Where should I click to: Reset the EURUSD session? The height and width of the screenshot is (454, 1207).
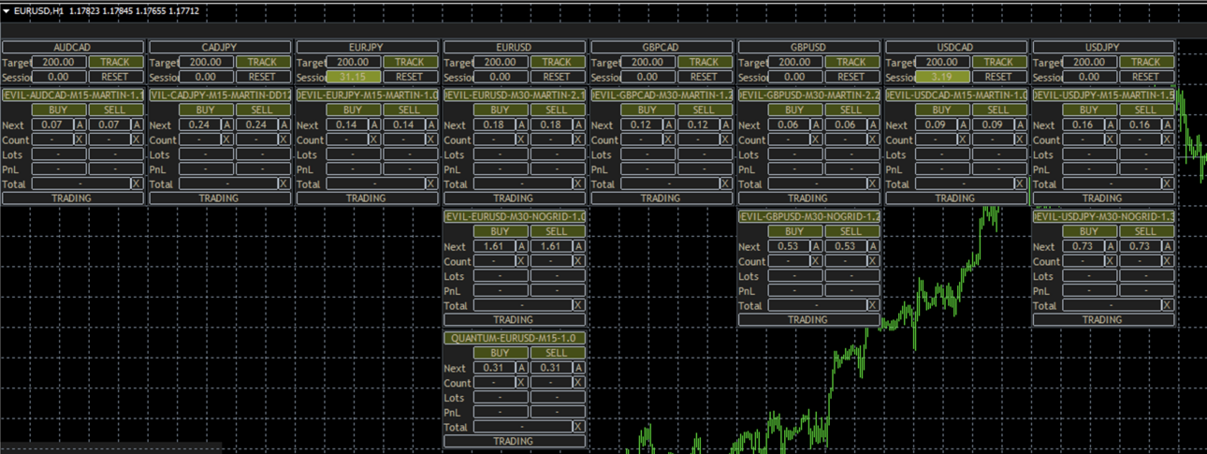point(558,77)
